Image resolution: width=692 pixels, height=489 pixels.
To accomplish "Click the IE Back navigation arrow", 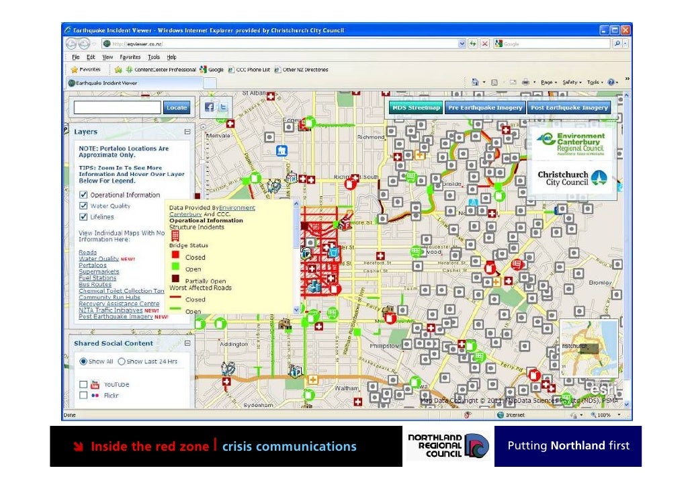I will tap(71, 43).
